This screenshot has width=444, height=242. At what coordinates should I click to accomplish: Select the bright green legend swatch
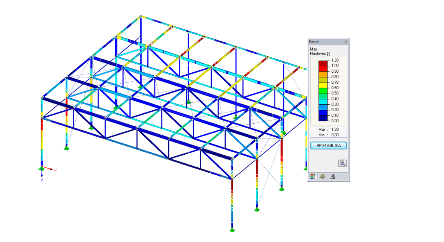pos(323,91)
